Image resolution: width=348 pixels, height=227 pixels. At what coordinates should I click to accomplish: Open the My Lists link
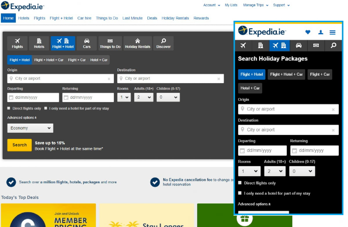pos(231,5)
